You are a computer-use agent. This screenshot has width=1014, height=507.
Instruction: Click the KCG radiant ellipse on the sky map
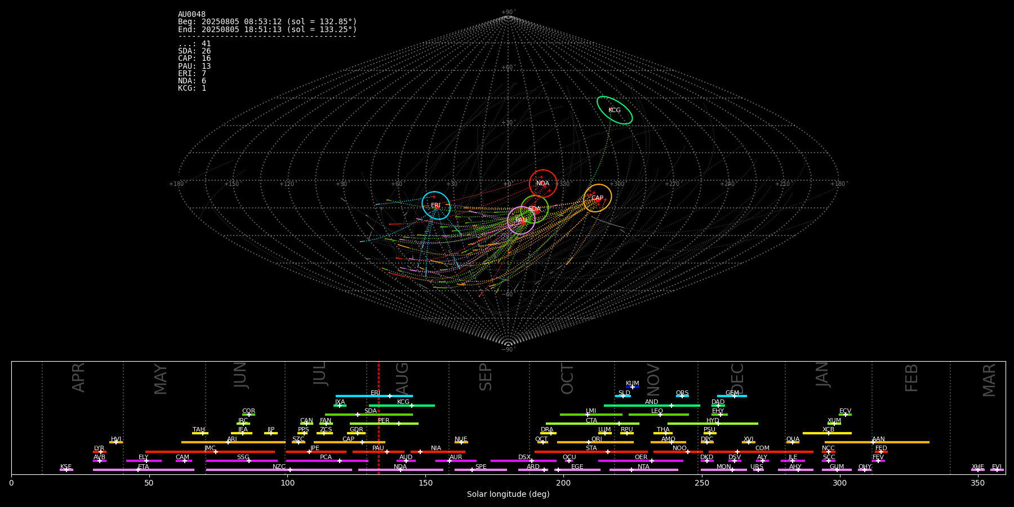pyautogui.click(x=615, y=110)
